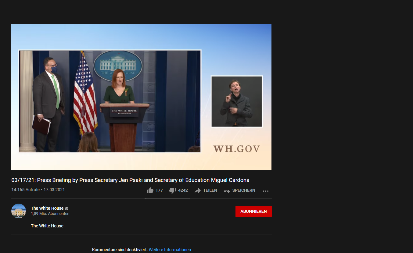Click the TEILEN label
The width and height of the screenshot is (413, 253).
pos(210,190)
